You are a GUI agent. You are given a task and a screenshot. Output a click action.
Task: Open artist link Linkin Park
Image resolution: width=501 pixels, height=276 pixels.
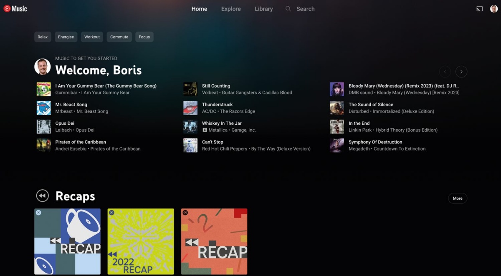(x=359, y=130)
